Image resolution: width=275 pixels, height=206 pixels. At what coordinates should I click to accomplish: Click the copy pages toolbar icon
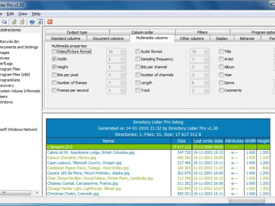pyautogui.click(x=4, y=22)
